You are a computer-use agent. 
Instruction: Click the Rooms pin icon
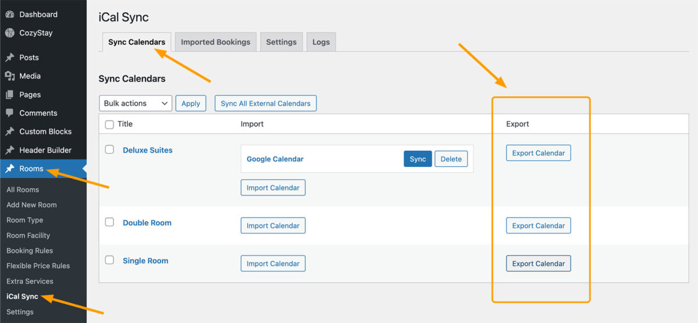(x=9, y=169)
